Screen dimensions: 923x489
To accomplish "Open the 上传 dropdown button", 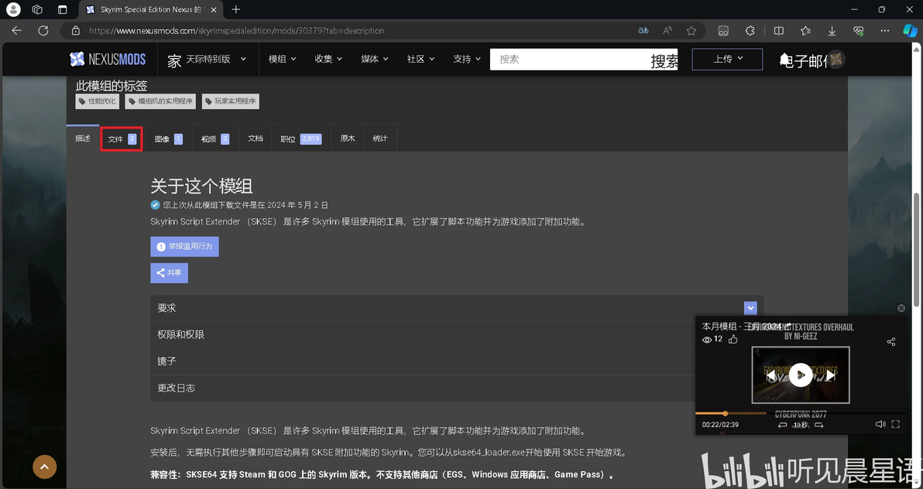I will [727, 59].
